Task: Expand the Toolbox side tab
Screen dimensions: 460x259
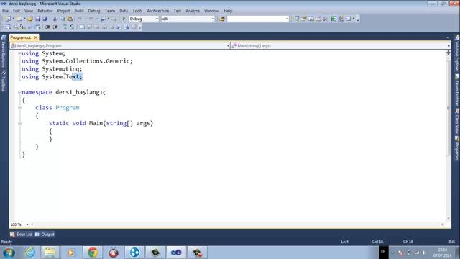Action: pos(4,81)
